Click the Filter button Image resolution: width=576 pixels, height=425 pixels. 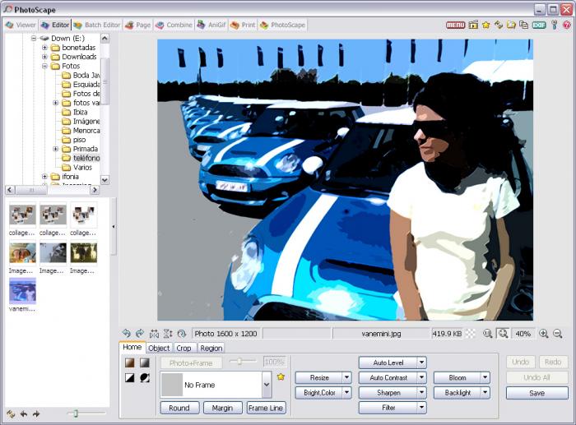tap(388, 408)
